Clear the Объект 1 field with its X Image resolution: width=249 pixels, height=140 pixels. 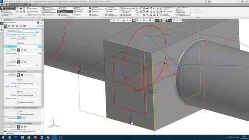pyautogui.click(x=37, y=83)
